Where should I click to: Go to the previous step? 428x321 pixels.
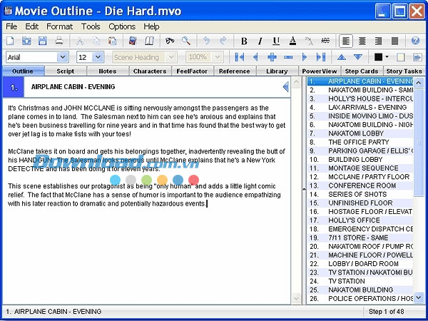(x=255, y=57)
